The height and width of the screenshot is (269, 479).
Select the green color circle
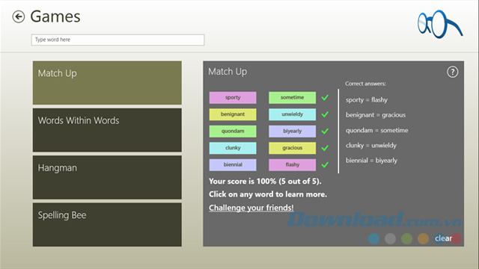[406, 238]
